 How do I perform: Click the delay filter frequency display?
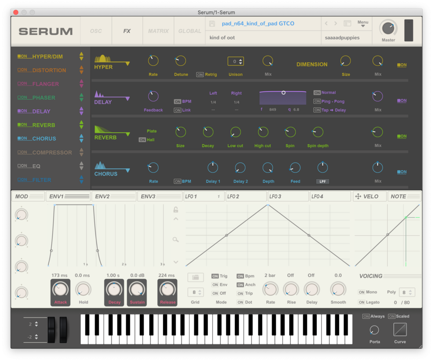(283, 97)
